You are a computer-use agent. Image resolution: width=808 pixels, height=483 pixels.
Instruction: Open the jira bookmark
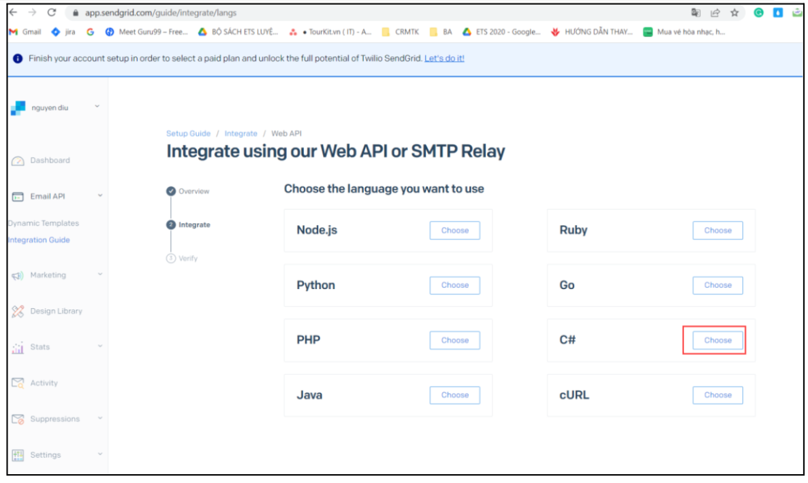click(63, 32)
